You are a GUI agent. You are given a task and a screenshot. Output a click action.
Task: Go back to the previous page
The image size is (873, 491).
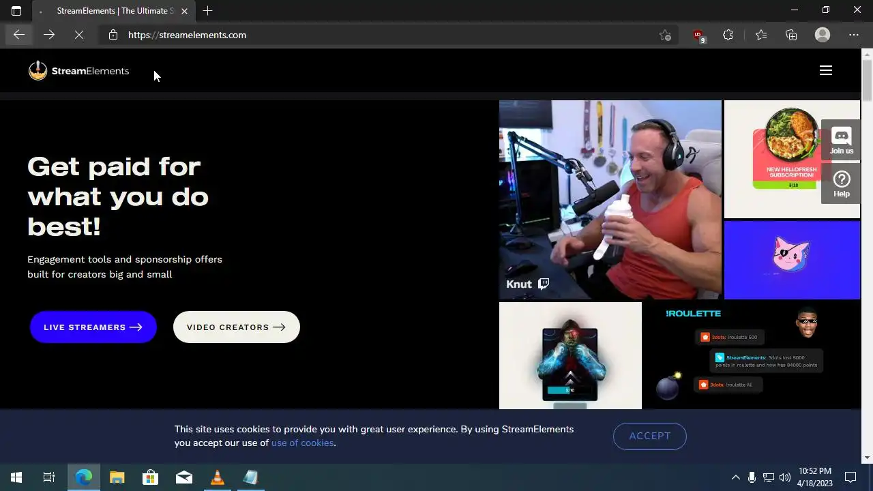(x=18, y=35)
